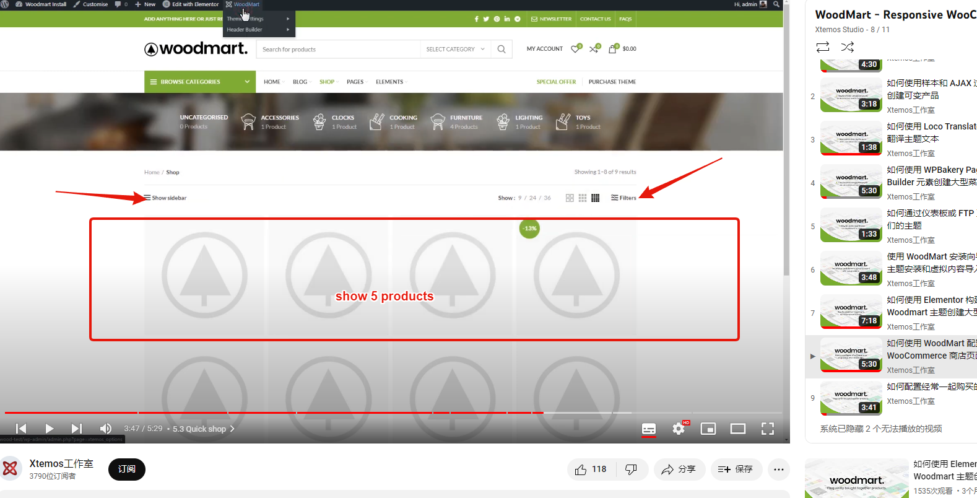Open the wishlist heart icon
The width and height of the screenshot is (977, 498).
click(576, 48)
